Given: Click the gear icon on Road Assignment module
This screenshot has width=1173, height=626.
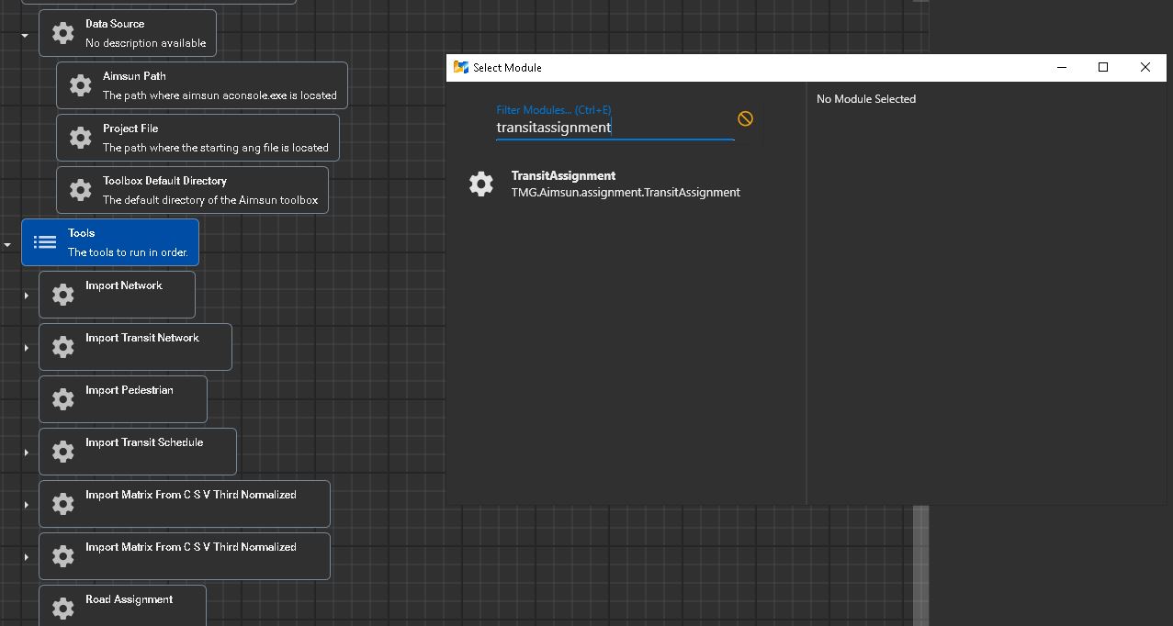Looking at the screenshot, I should 62,608.
